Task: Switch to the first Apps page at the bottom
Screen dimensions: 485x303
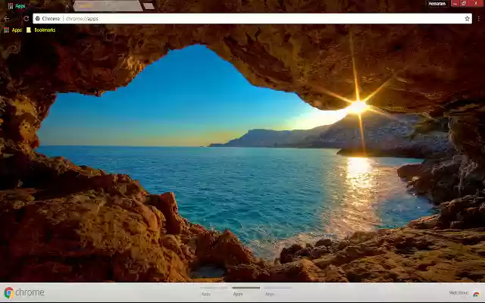Action: pyautogui.click(x=214, y=292)
